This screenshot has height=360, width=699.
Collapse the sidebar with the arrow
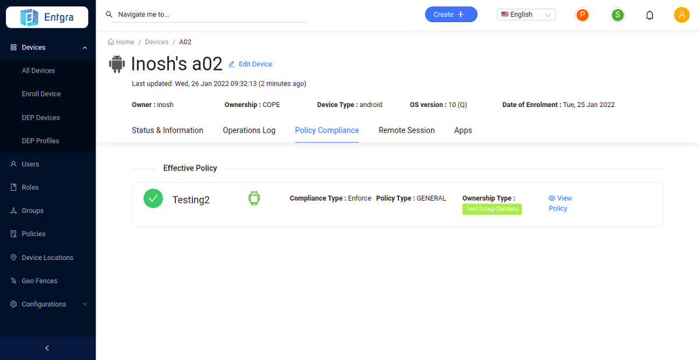(x=47, y=348)
